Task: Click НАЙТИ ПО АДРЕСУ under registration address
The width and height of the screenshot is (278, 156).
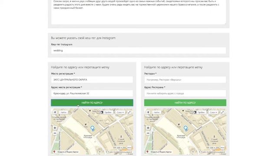Action: 92,103
